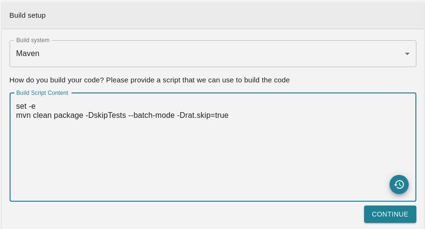Click the 'Build Script Content' field label

tap(42, 93)
